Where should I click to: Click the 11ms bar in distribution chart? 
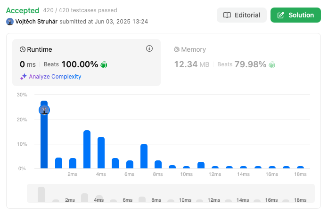201,165
